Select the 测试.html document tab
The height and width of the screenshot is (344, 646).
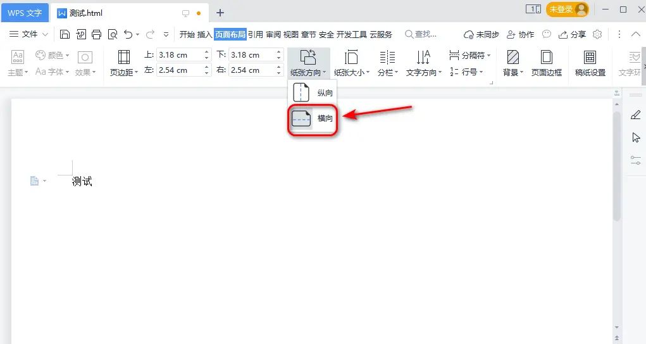click(128, 13)
